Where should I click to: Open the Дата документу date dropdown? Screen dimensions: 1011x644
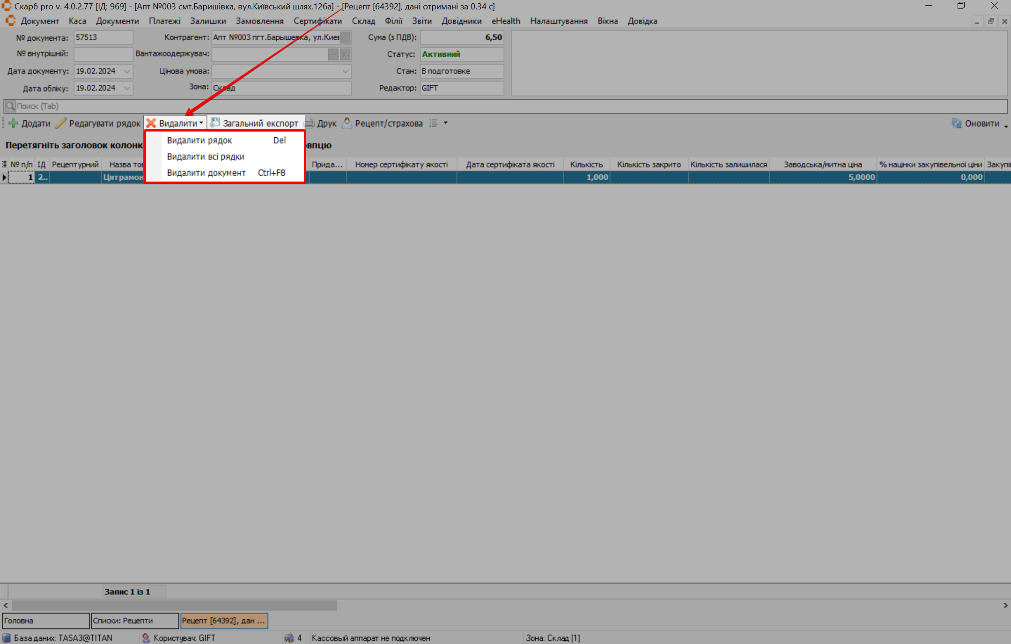pyautogui.click(x=127, y=71)
